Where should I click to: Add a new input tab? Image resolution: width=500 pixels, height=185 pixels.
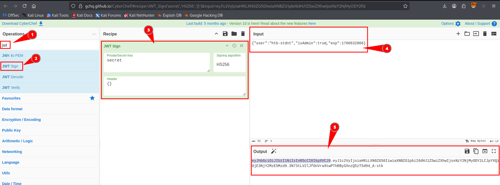458,34
